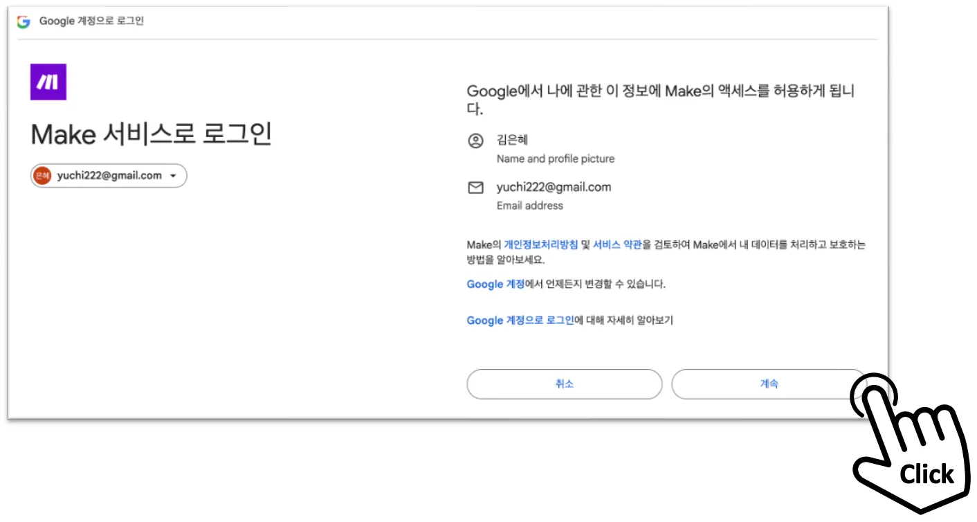
Task: Open the "Google 계정으로 로그인" learn more link
Action: pos(520,321)
